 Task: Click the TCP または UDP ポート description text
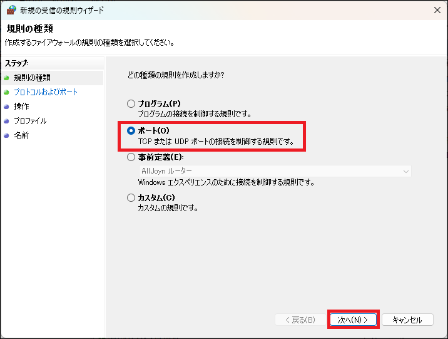click(216, 142)
